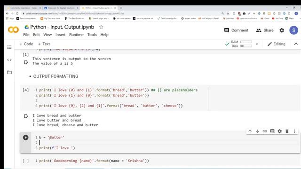Open the Edit menu
The height and width of the screenshot is (169, 301).
tap(36, 35)
